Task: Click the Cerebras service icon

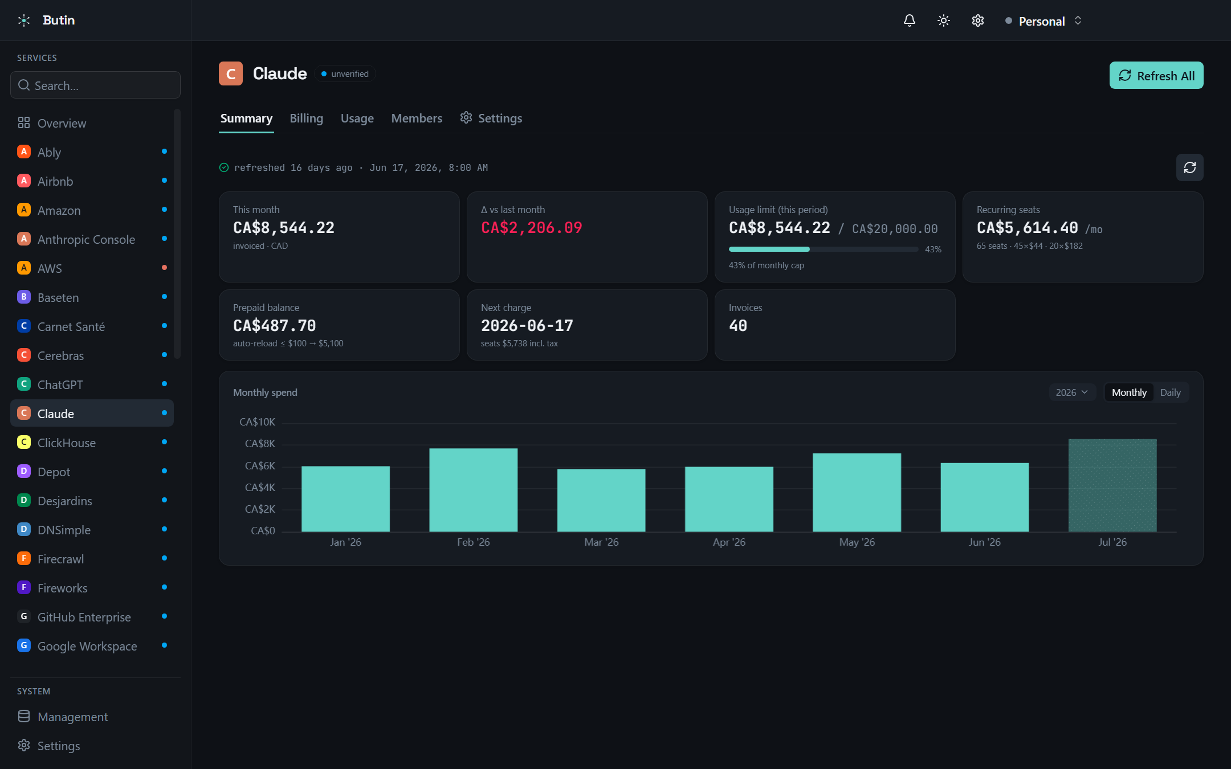Action: point(24,355)
